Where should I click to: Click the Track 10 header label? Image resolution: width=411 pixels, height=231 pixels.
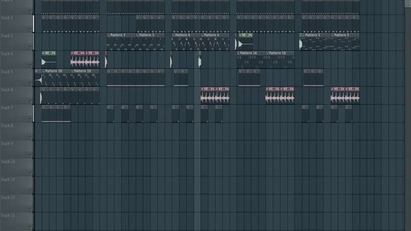8,161
